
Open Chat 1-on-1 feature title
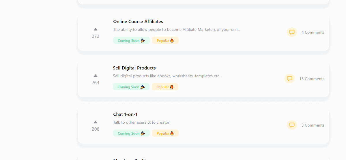(x=125, y=114)
